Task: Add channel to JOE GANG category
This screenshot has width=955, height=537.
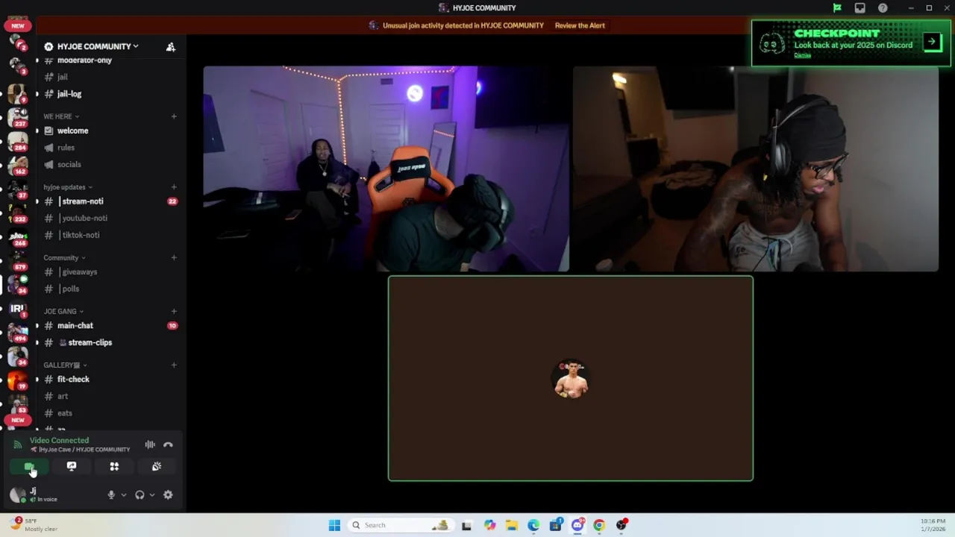Action: coord(174,311)
